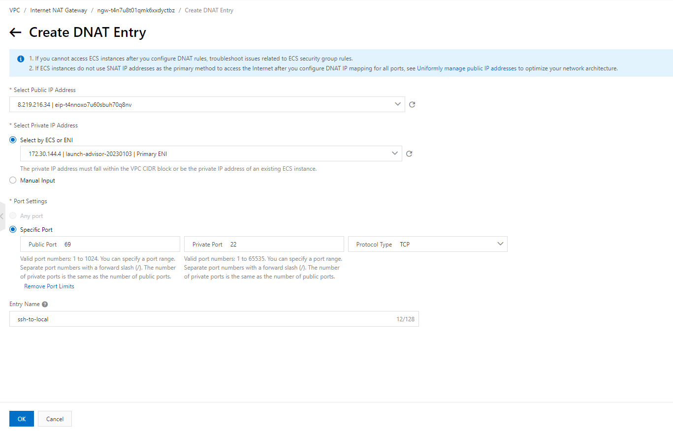Choose the Manual Input radio option
Screen dimensions: 673x431
point(13,181)
